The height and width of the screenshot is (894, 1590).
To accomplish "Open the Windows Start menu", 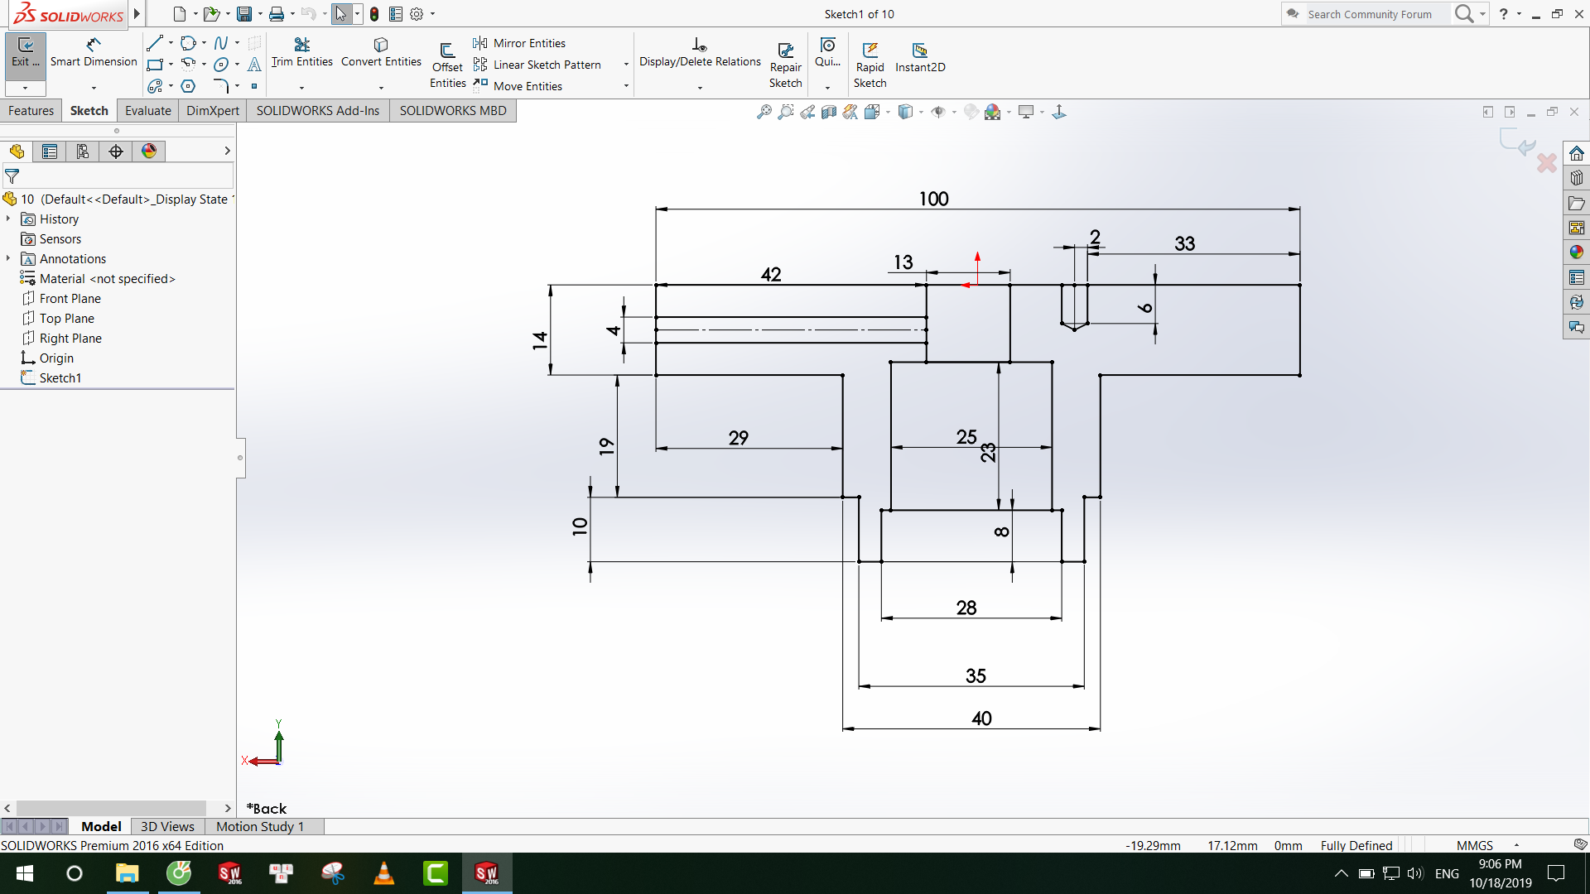I will click(25, 873).
